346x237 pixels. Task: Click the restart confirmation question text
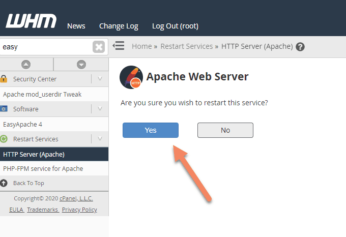pyautogui.click(x=194, y=103)
